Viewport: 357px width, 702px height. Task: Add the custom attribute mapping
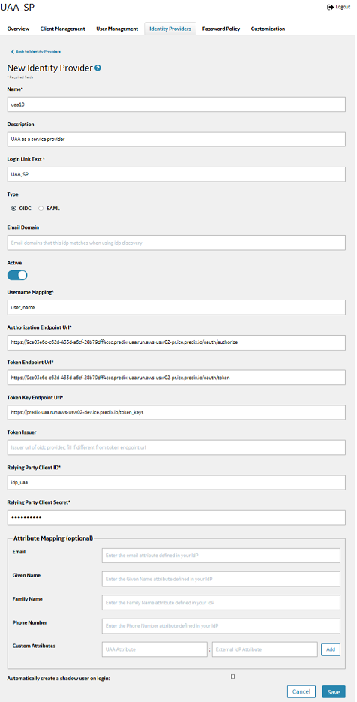(x=331, y=649)
